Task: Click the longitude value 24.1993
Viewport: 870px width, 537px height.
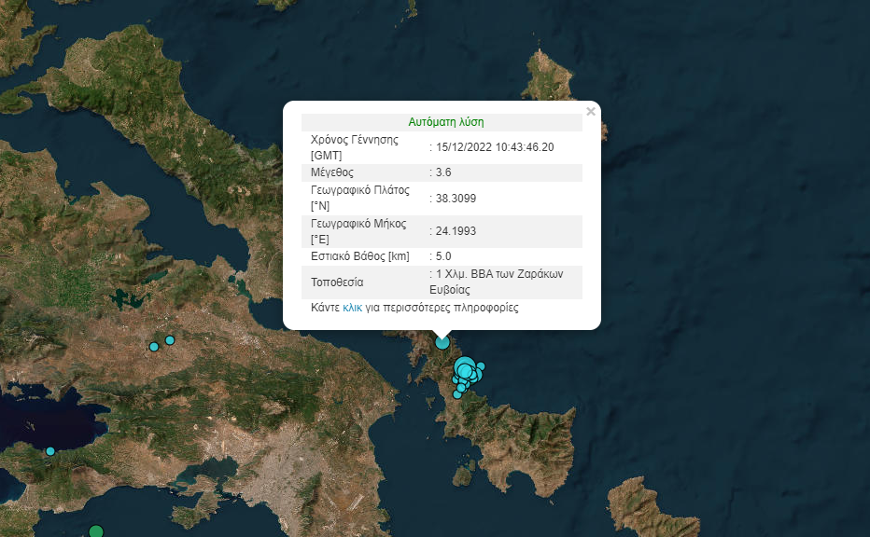Action: coord(456,230)
